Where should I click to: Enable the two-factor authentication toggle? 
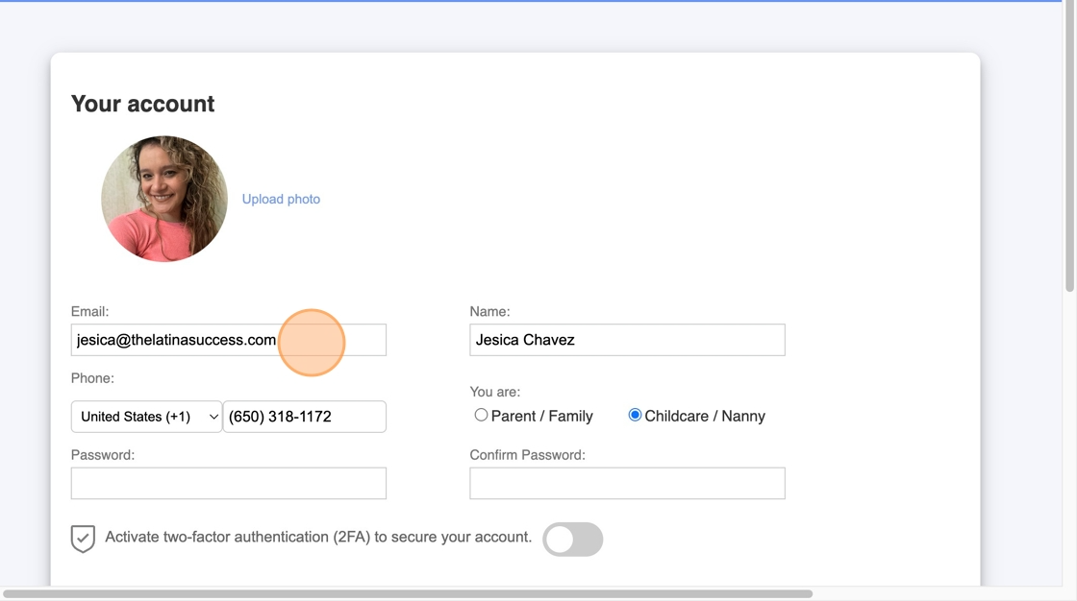pos(573,540)
